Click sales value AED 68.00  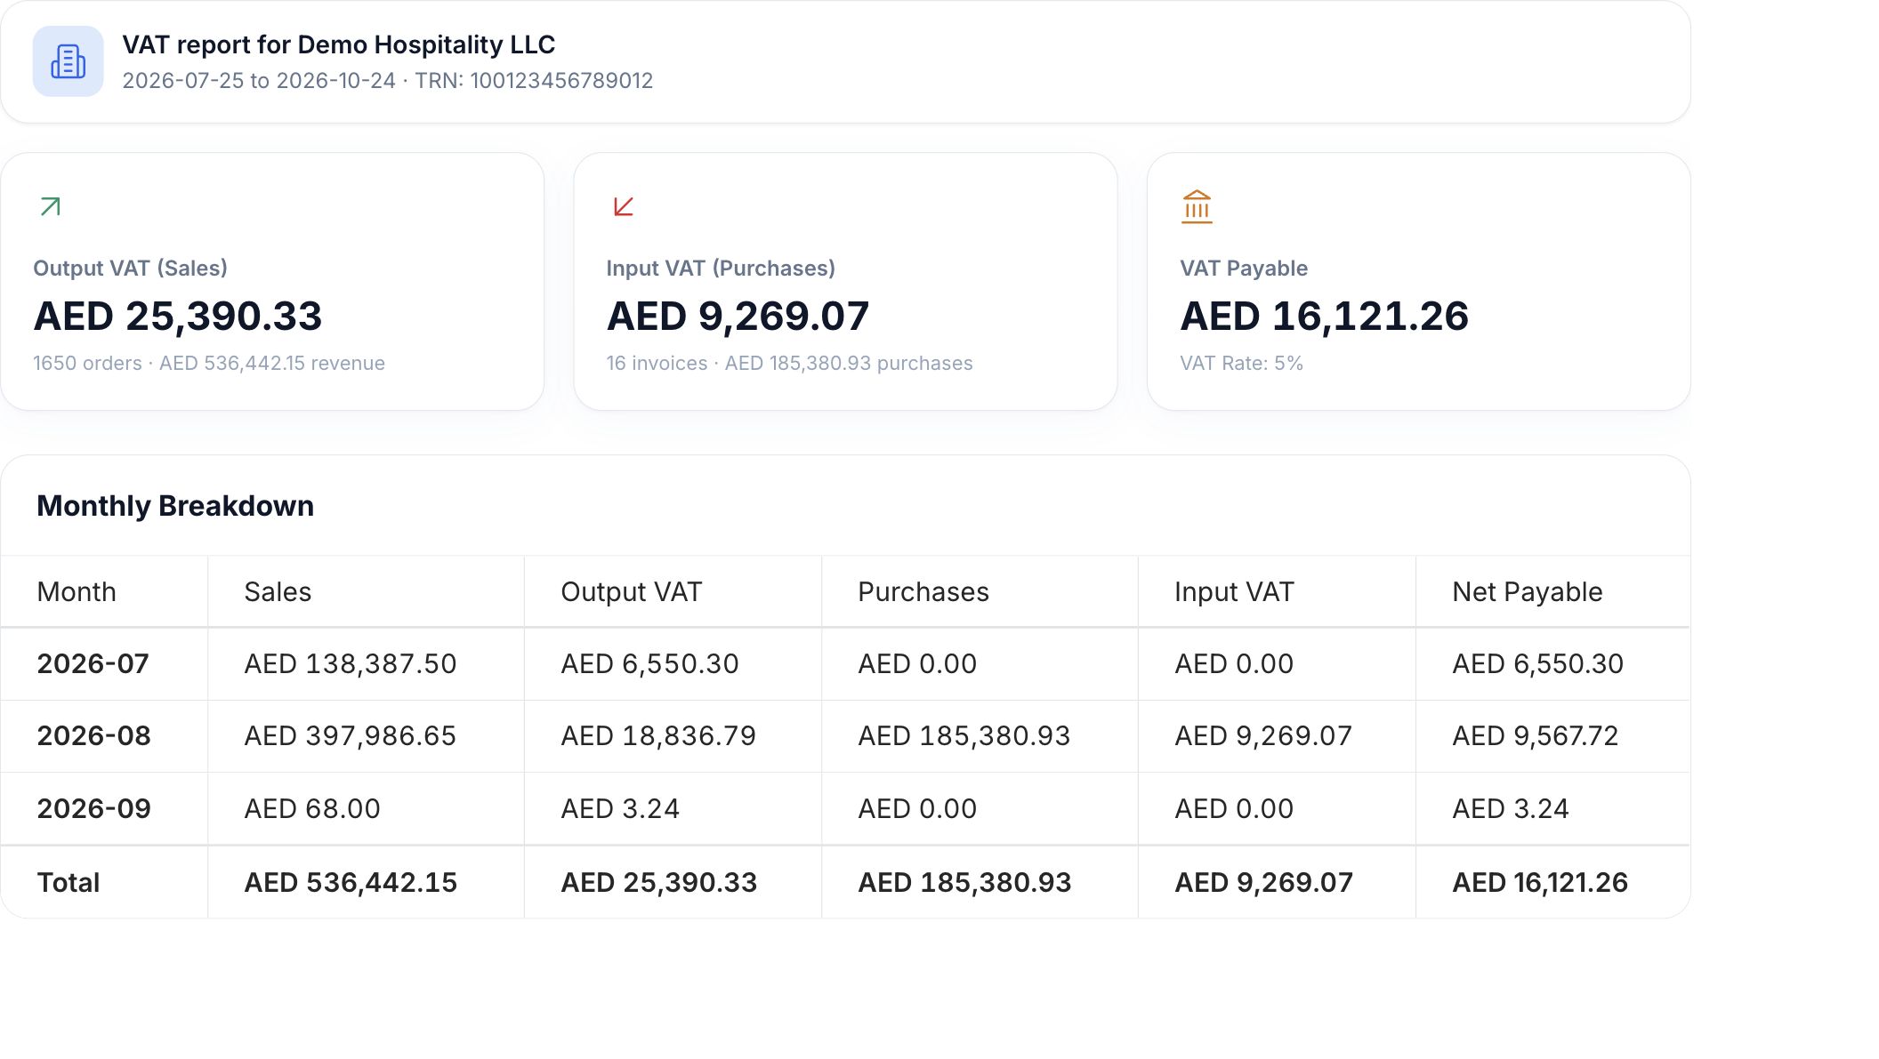coord(312,809)
